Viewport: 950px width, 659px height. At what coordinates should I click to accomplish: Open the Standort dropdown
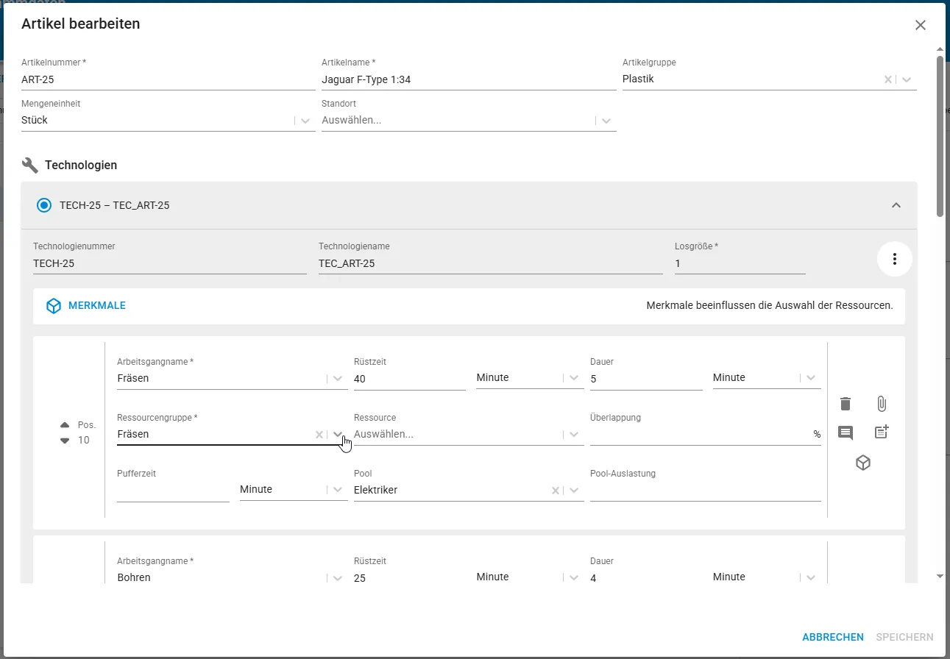pyautogui.click(x=606, y=121)
